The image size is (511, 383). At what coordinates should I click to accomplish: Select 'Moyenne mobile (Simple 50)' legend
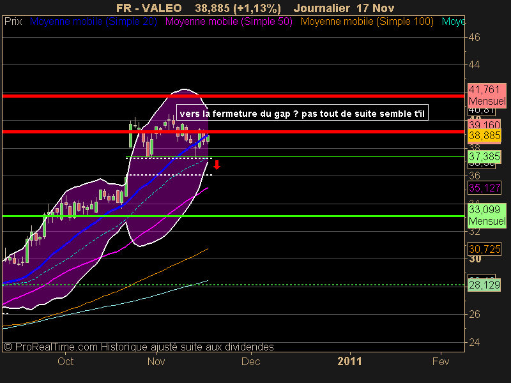[x=229, y=22]
